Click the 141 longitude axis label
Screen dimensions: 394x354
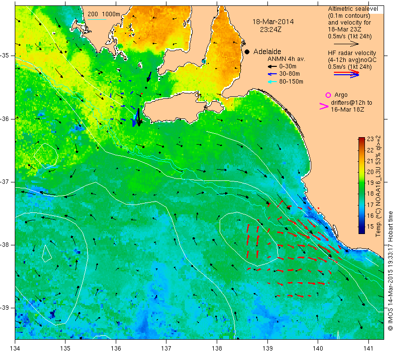[368, 349]
